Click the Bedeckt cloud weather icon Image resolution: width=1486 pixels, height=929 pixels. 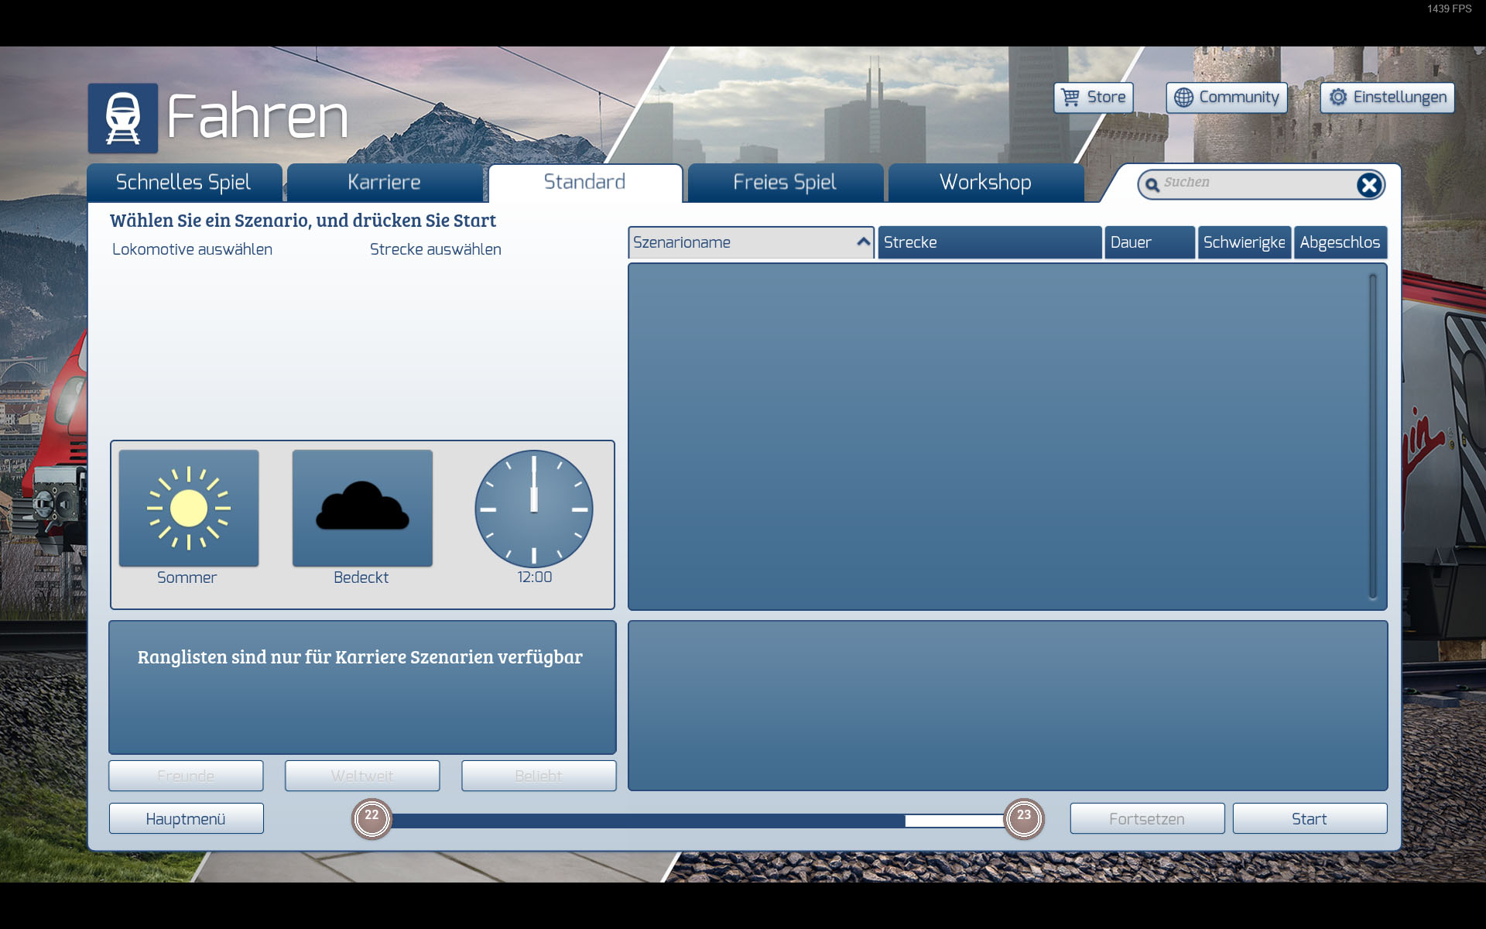pos(362,509)
